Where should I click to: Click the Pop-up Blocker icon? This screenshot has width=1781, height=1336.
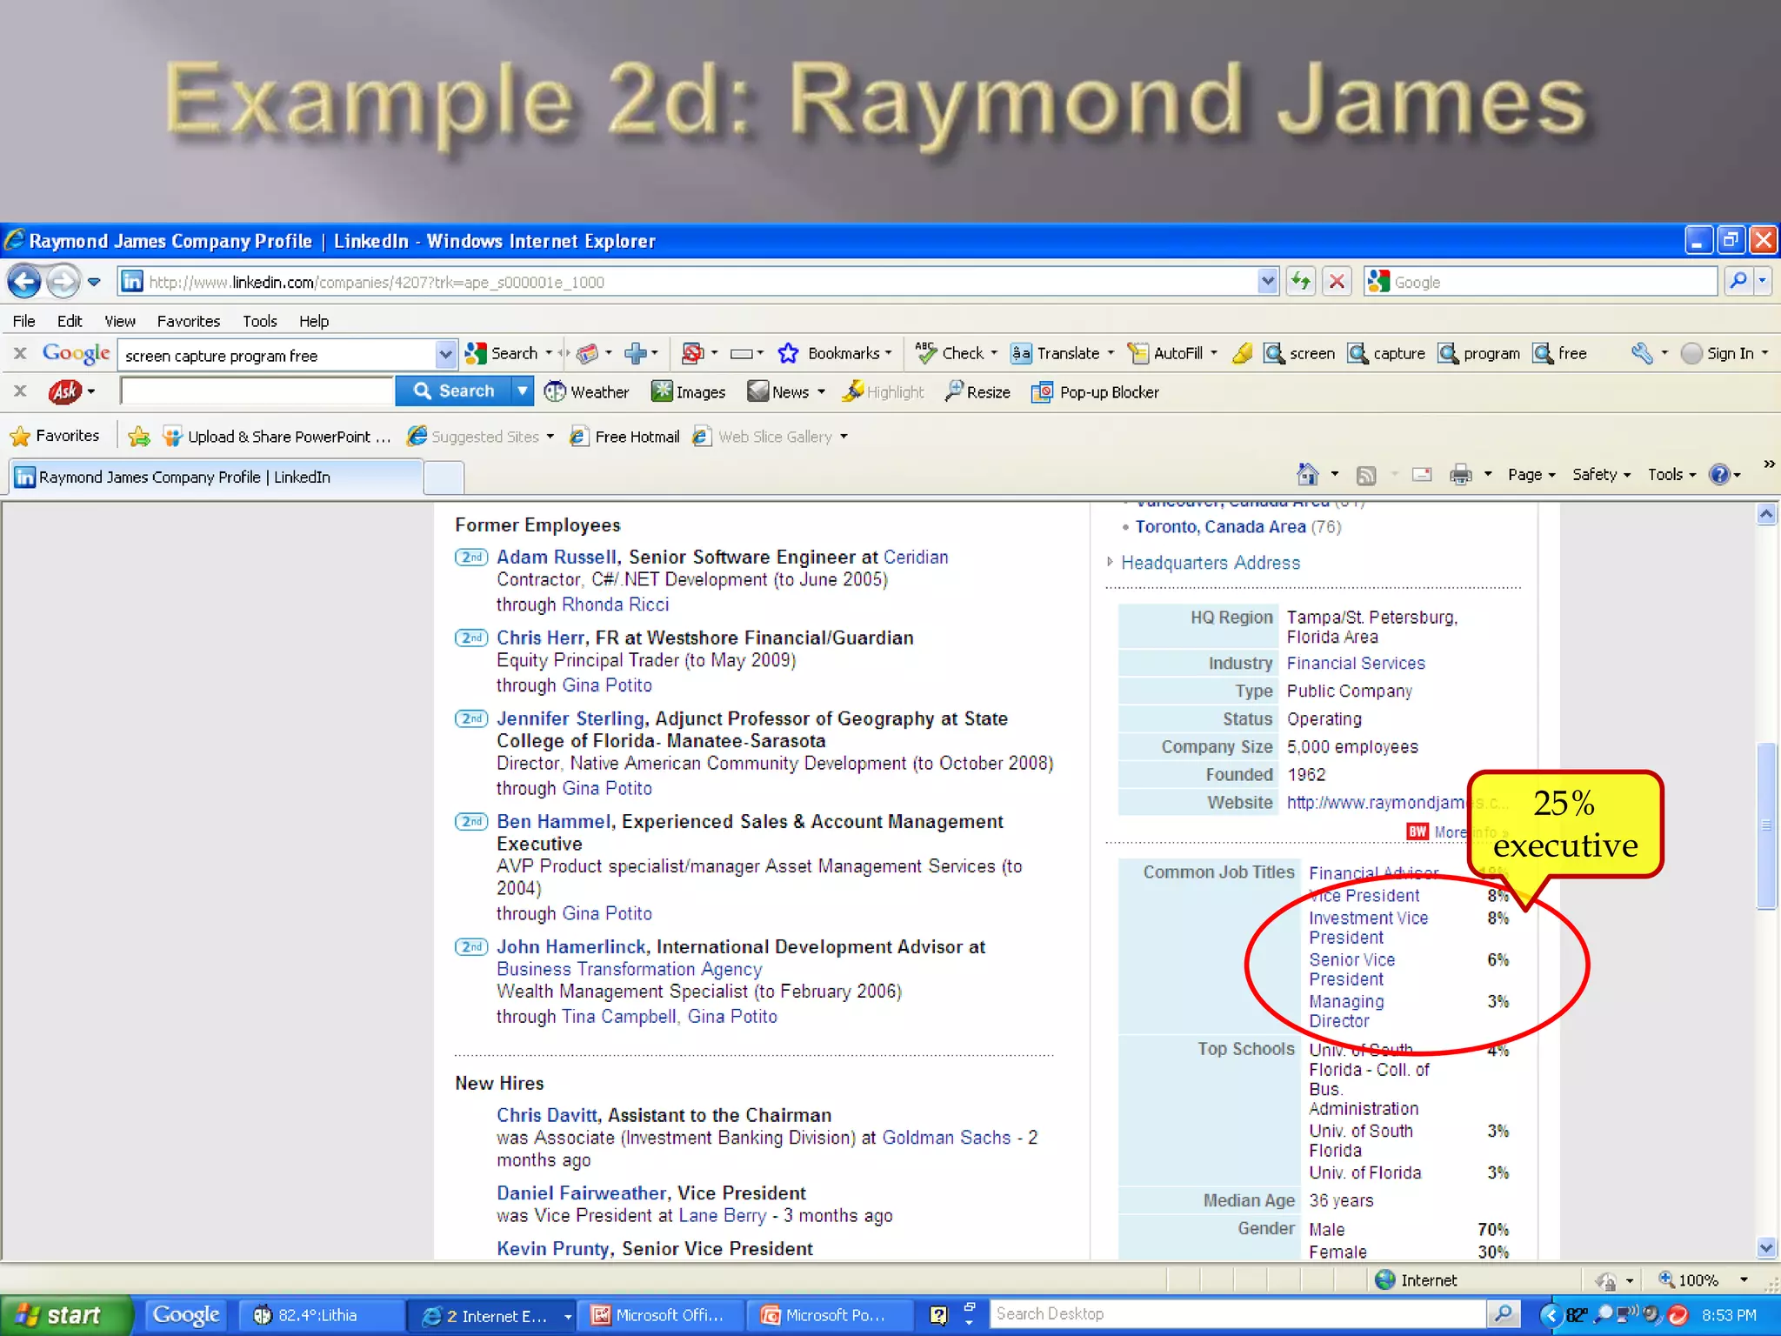tap(1042, 392)
